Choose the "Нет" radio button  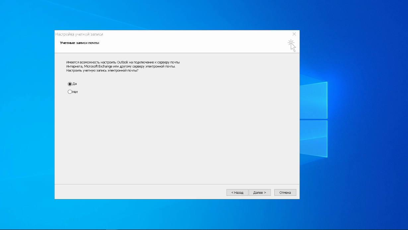[70, 92]
